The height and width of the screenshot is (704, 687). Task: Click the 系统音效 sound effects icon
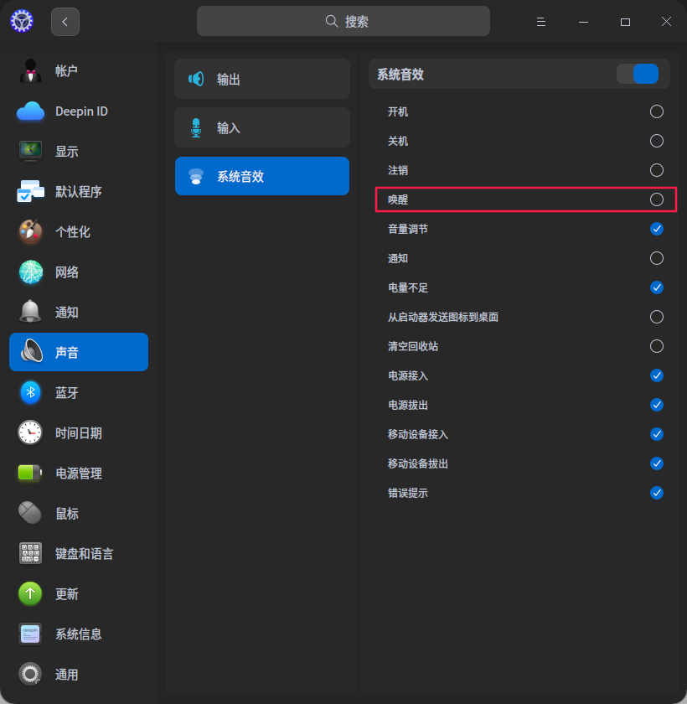(x=196, y=177)
